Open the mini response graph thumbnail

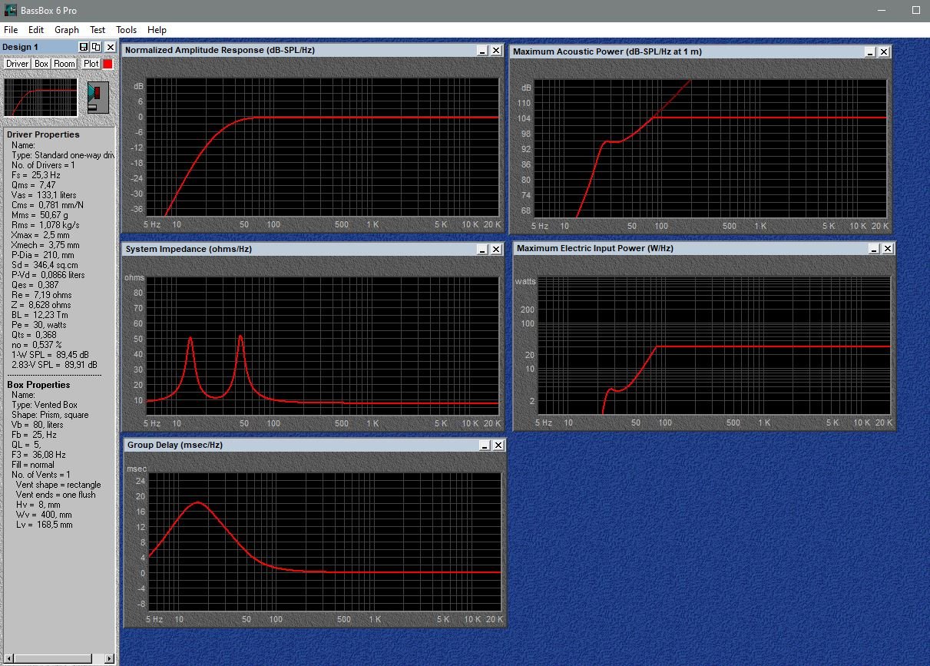[41, 98]
